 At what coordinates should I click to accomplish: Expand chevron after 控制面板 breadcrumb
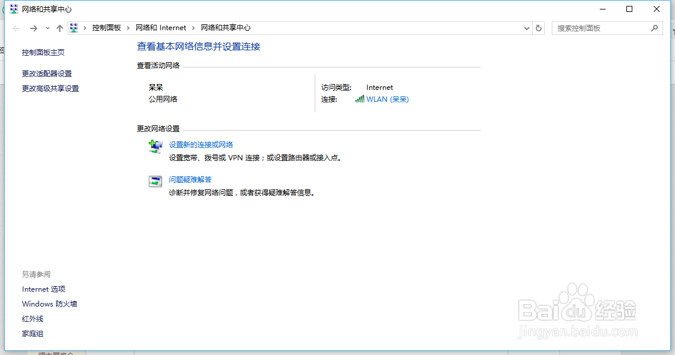click(x=128, y=28)
